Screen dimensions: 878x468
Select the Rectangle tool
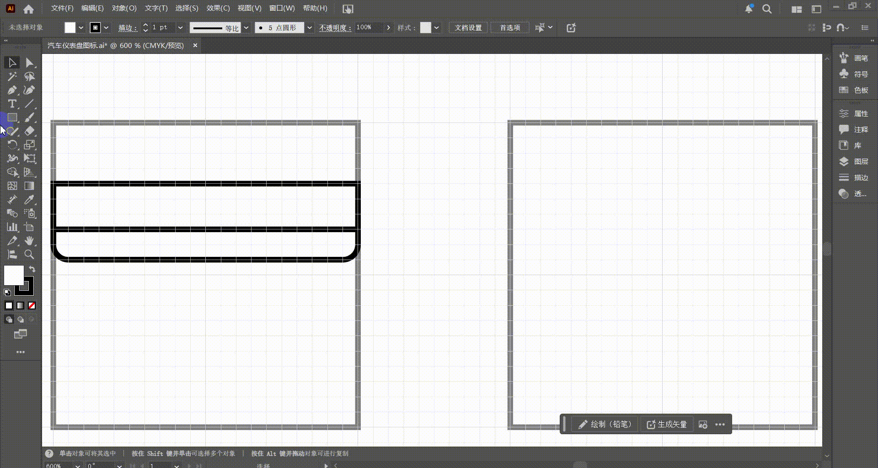point(12,117)
